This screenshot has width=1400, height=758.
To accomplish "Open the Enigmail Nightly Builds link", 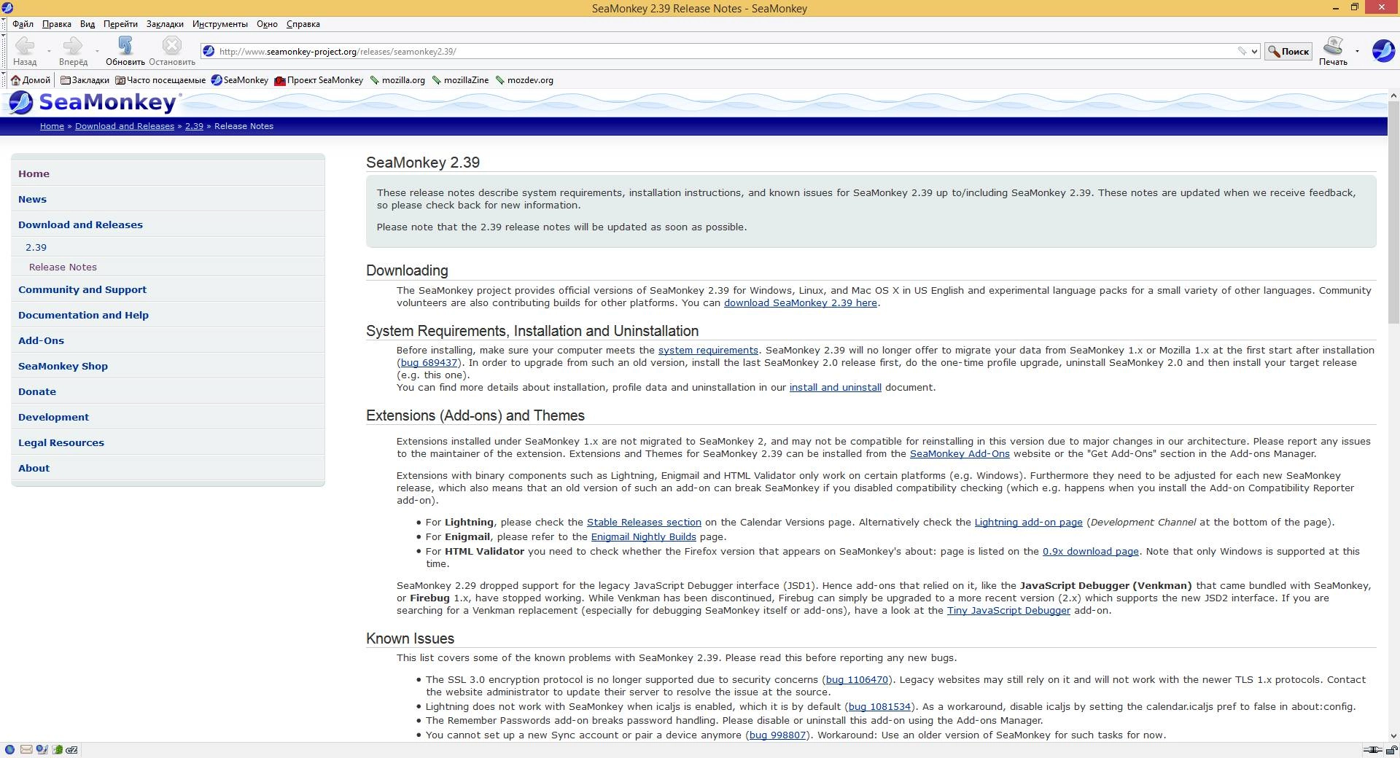I will (x=643, y=536).
